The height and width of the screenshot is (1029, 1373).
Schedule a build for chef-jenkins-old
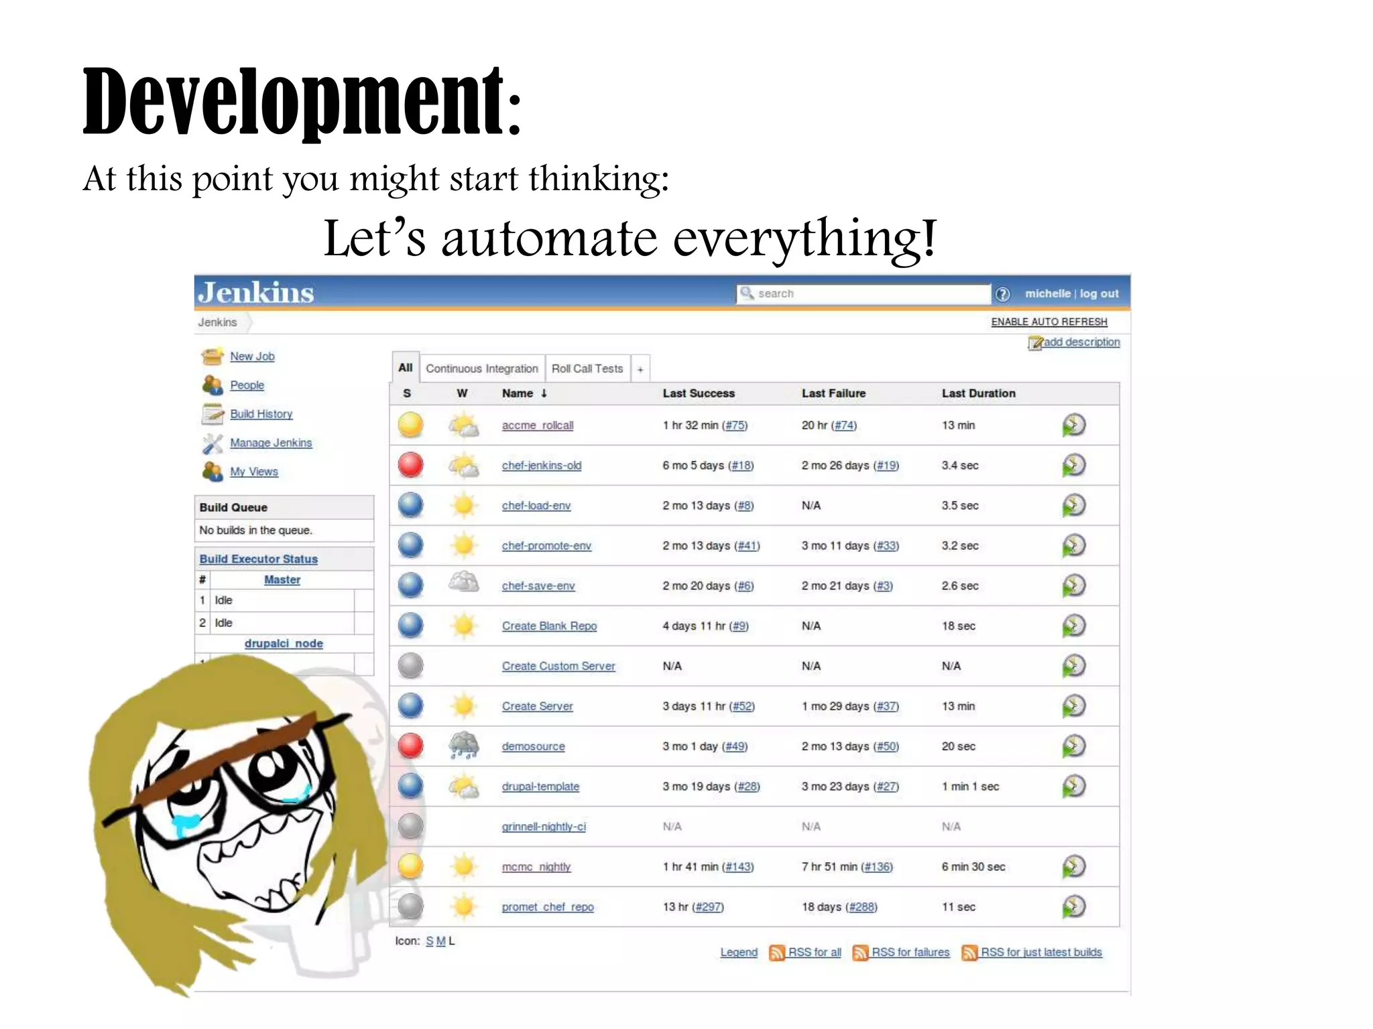pyautogui.click(x=1073, y=466)
